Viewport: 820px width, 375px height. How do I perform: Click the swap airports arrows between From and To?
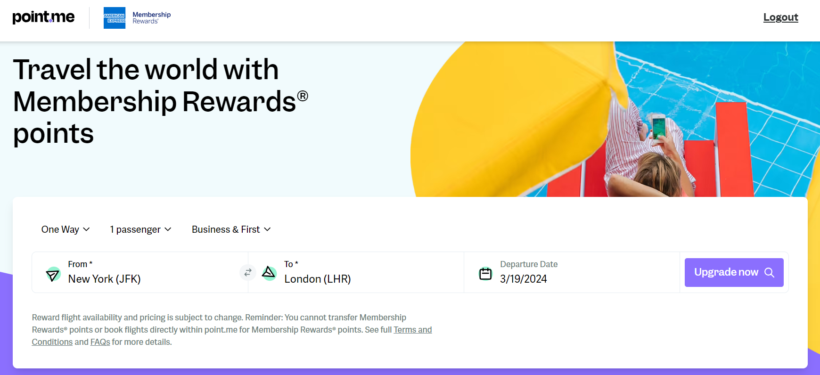(248, 272)
